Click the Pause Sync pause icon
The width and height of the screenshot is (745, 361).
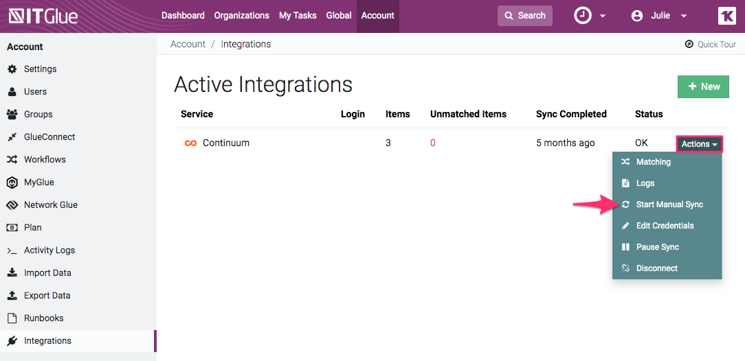coord(625,247)
